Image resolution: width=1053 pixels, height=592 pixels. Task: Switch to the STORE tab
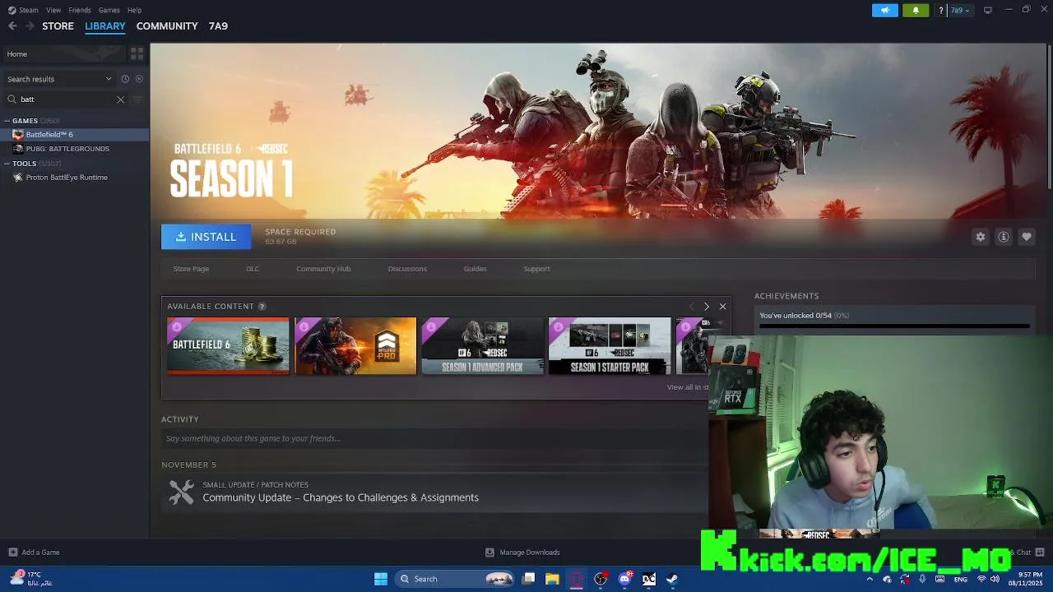point(58,26)
